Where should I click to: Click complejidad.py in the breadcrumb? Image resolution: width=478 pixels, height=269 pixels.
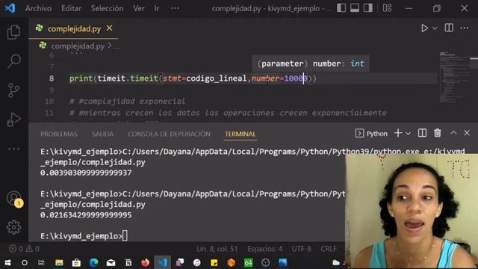[x=78, y=46]
